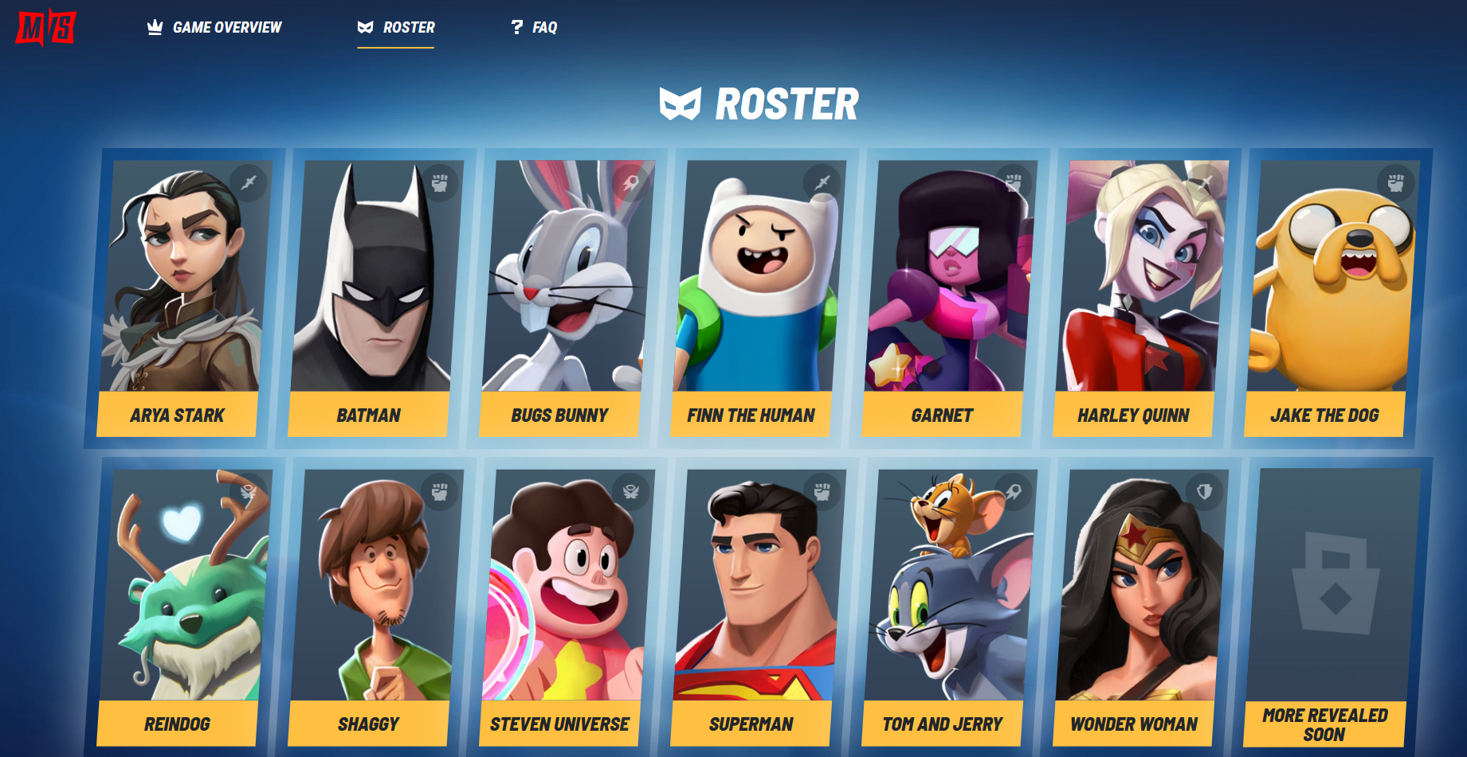Click the Harley Quinn name label

coord(1133,415)
